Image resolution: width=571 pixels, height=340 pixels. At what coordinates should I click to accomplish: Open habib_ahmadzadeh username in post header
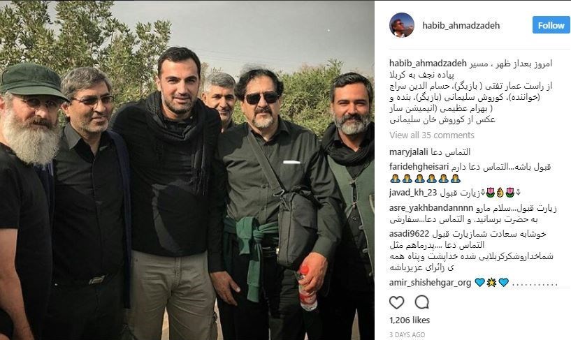[461, 25]
